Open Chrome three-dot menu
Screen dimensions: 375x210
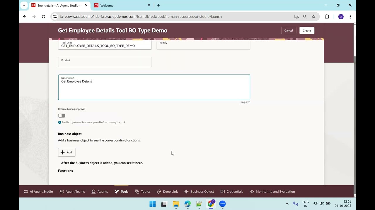[x=350, y=17]
